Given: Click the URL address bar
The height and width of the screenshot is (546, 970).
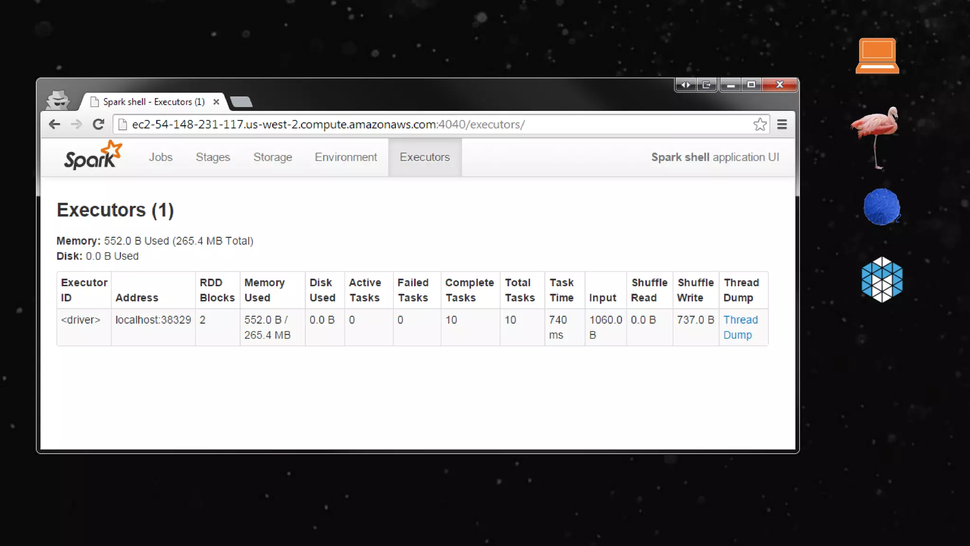Looking at the screenshot, I should click(379, 125).
